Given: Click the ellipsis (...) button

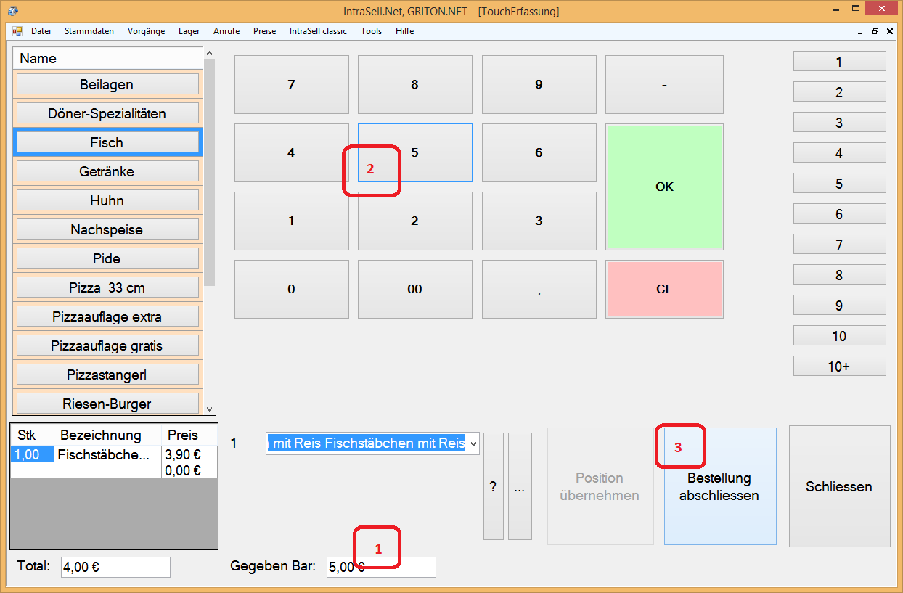Looking at the screenshot, I should [520, 486].
